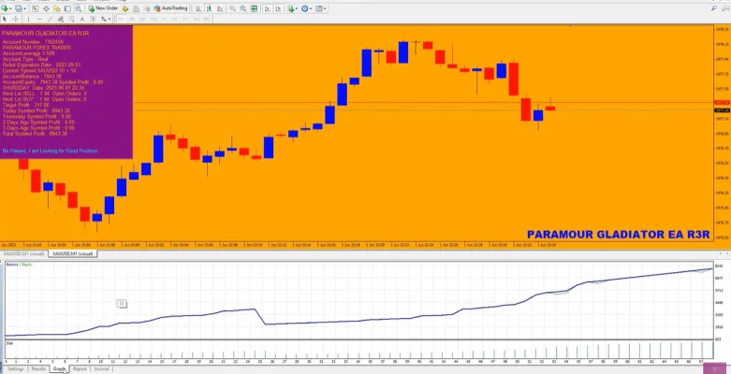The width and height of the screenshot is (731, 374).
Task: Toggle chart auto scroll
Action: point(267,8)
